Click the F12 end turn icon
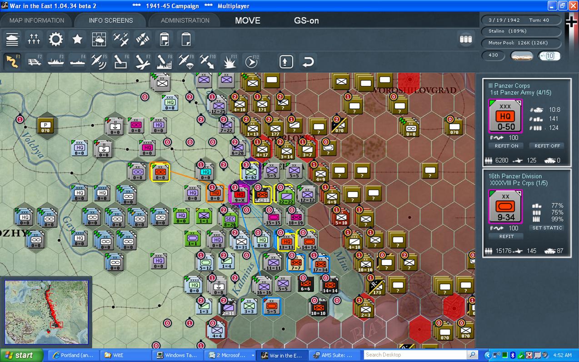The width and height of the screenshot is (579, 362). [x=251, y=61]
